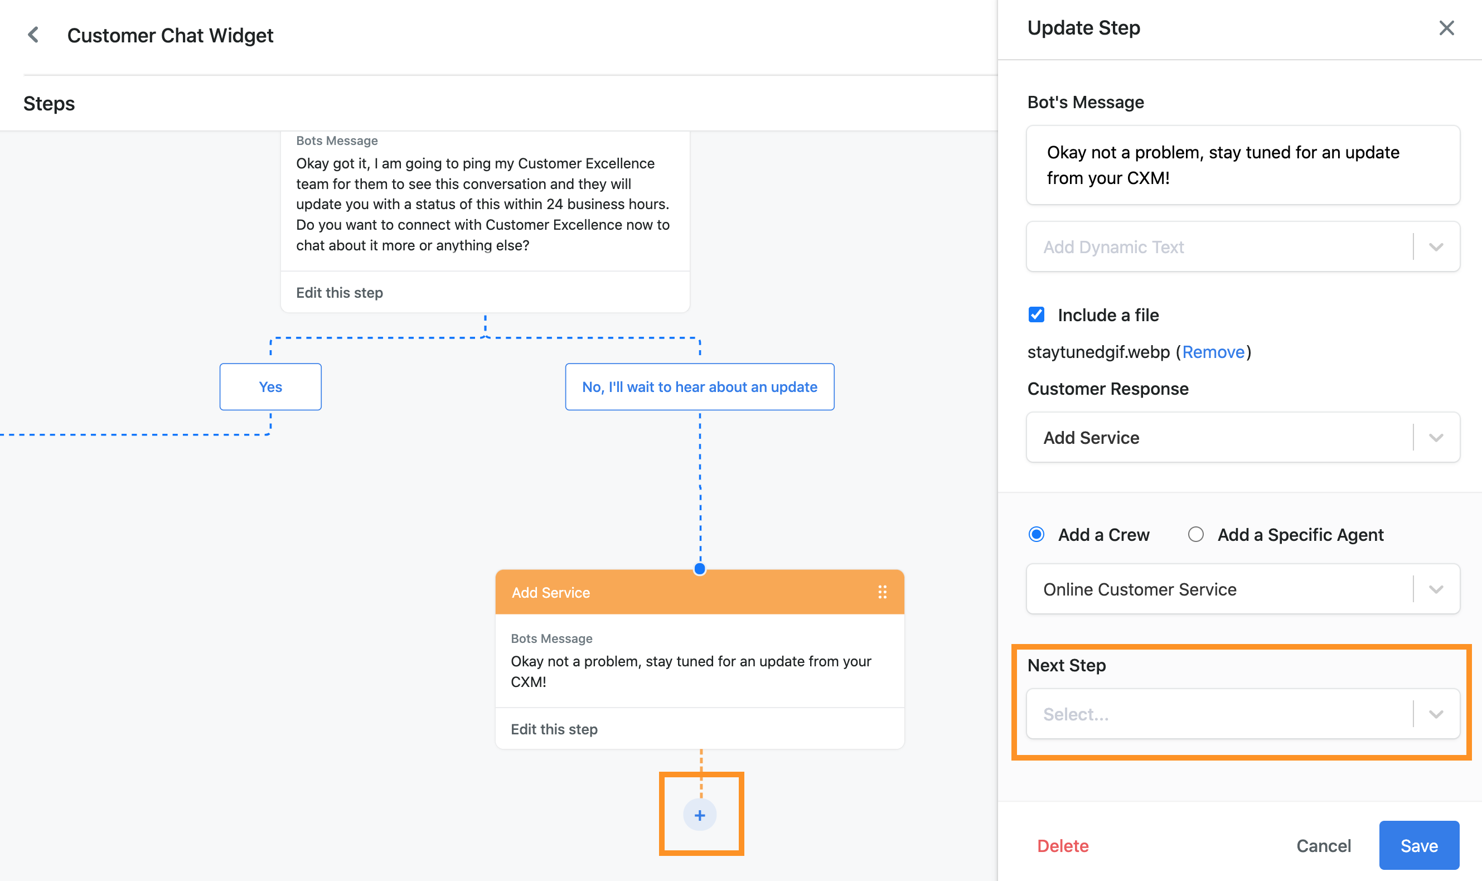1482x881 pixels.
Task: Click the Steps heading
Action: pos(49,103)
